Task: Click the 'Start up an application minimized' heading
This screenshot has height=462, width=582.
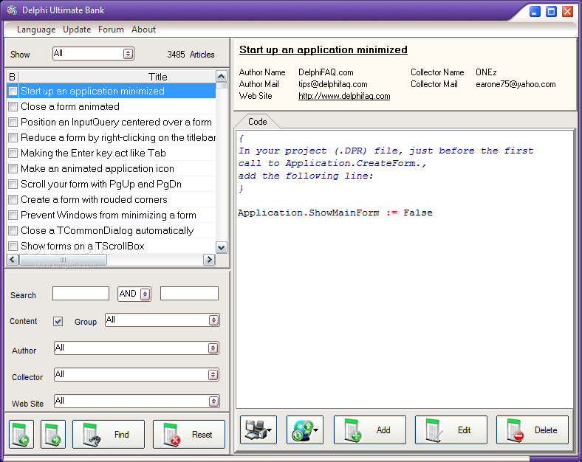Action: coord(323,49)
